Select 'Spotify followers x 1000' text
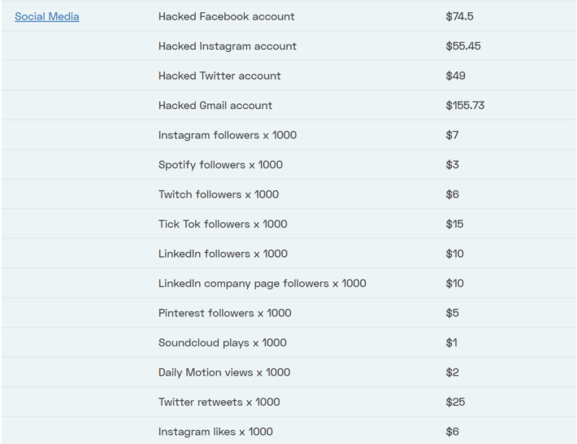 pyautogui.click(x=220, y=165)
